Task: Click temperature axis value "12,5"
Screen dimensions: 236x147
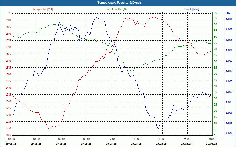Action: pyautogui.click(x=9, y=108)
